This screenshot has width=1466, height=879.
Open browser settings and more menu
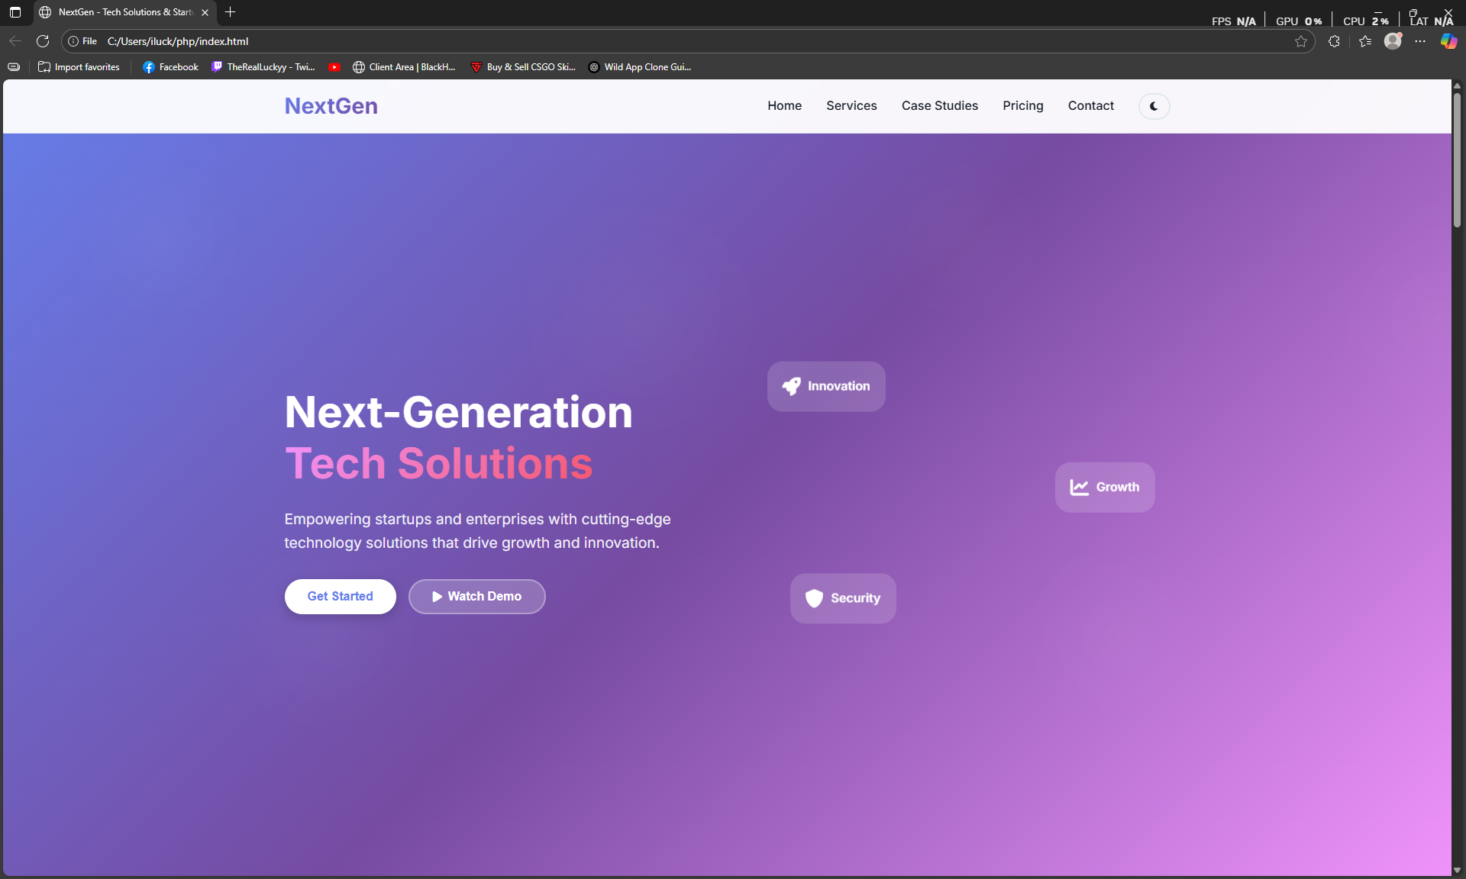pyautogui.click(x=1420, y=41)
